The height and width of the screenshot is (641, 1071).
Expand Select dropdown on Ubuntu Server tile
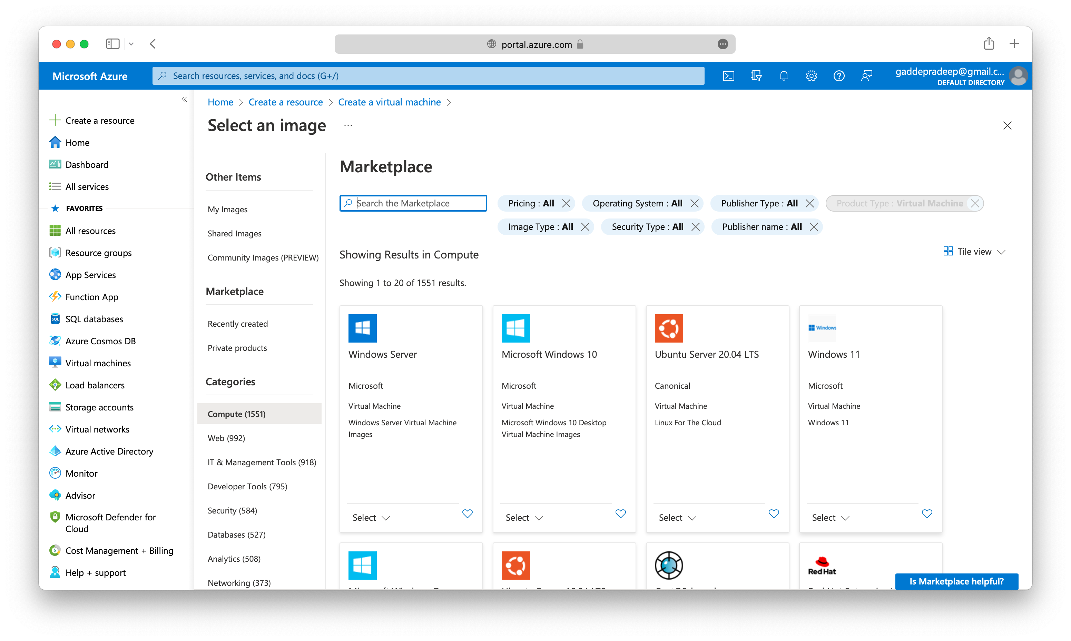(x=677, y=518)
